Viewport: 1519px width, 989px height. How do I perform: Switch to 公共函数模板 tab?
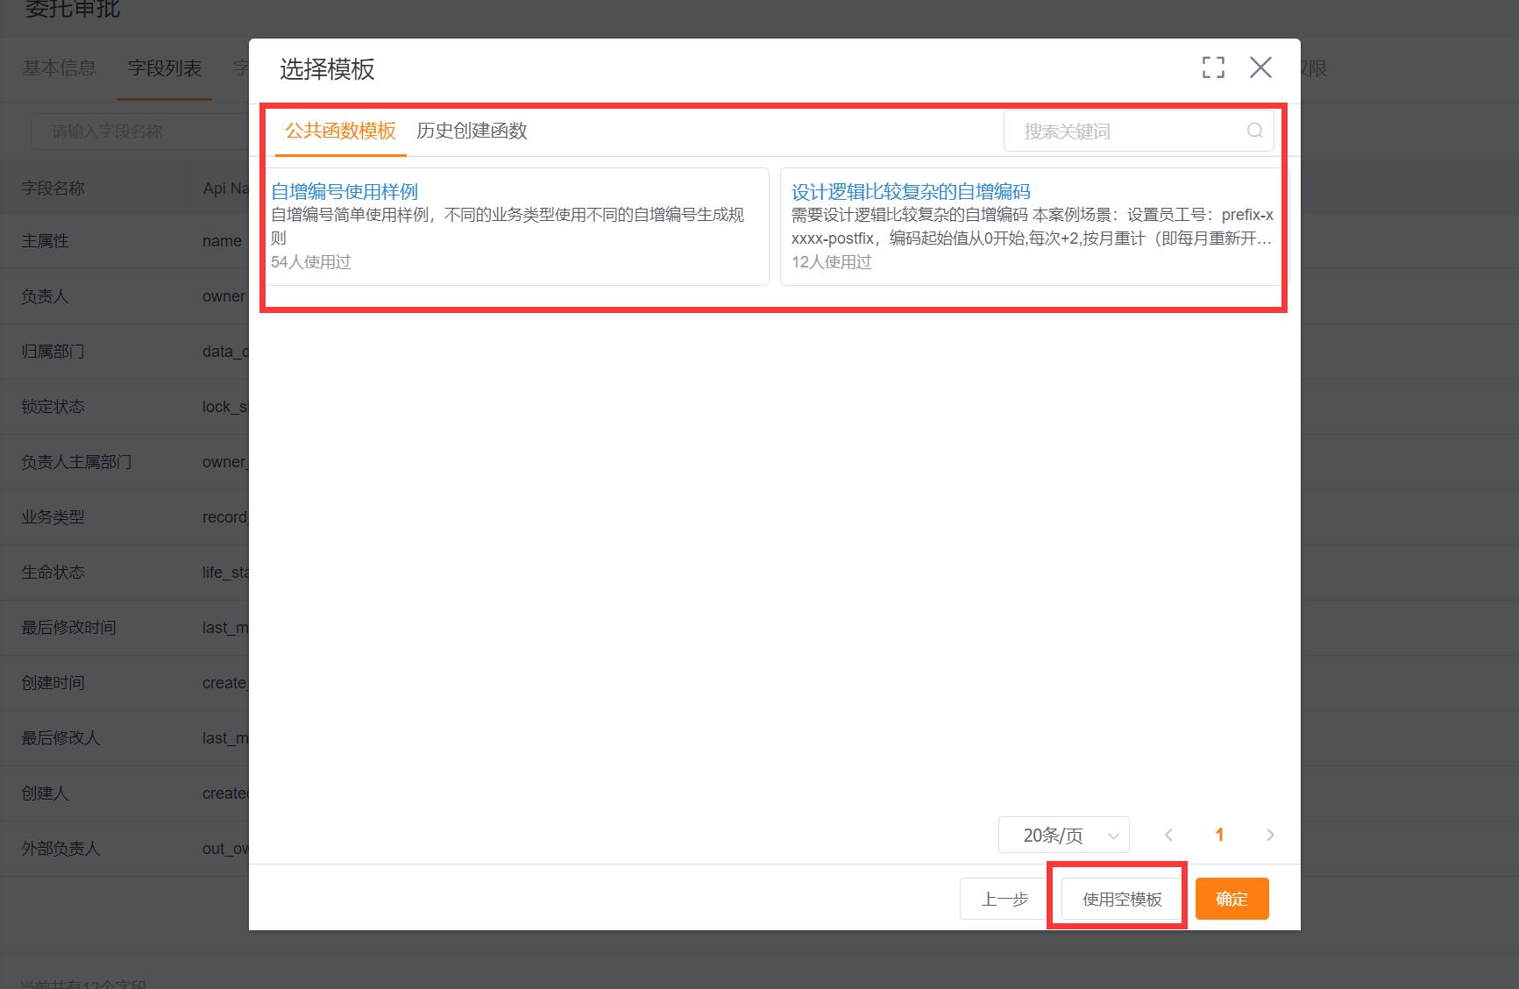[x=340, y=131]
